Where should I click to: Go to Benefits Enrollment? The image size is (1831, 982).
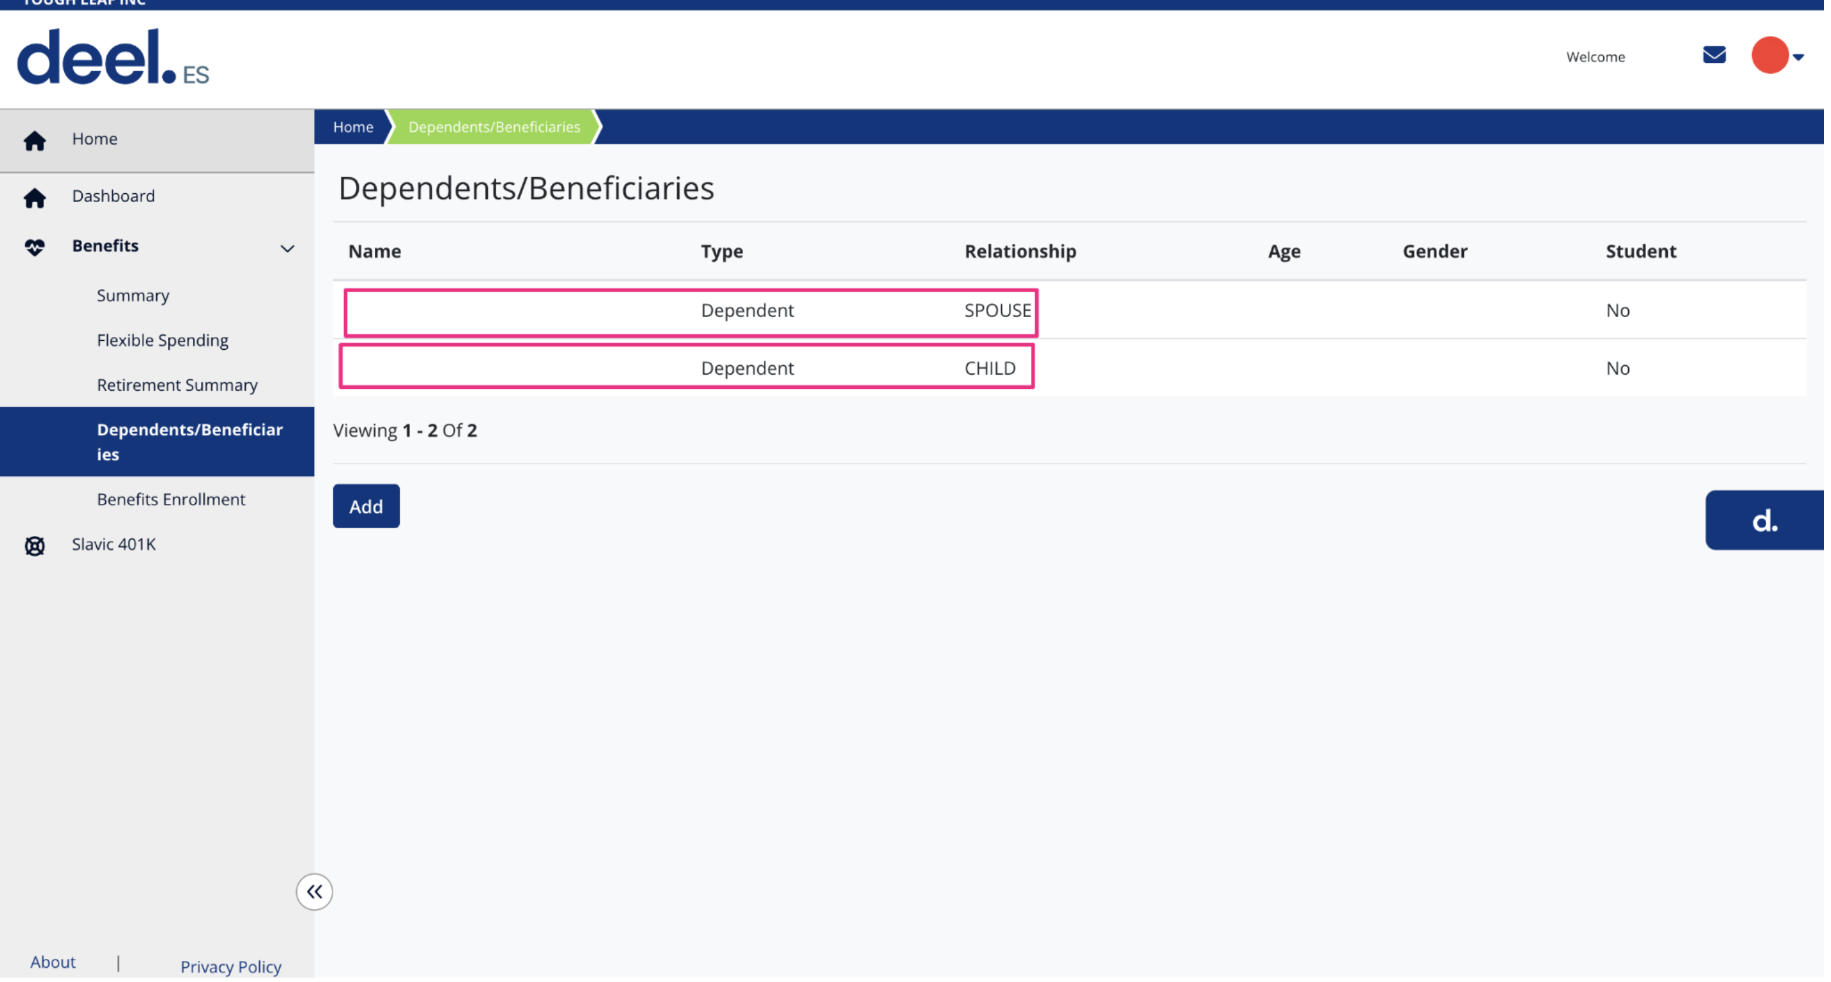(x=171, y=499)
